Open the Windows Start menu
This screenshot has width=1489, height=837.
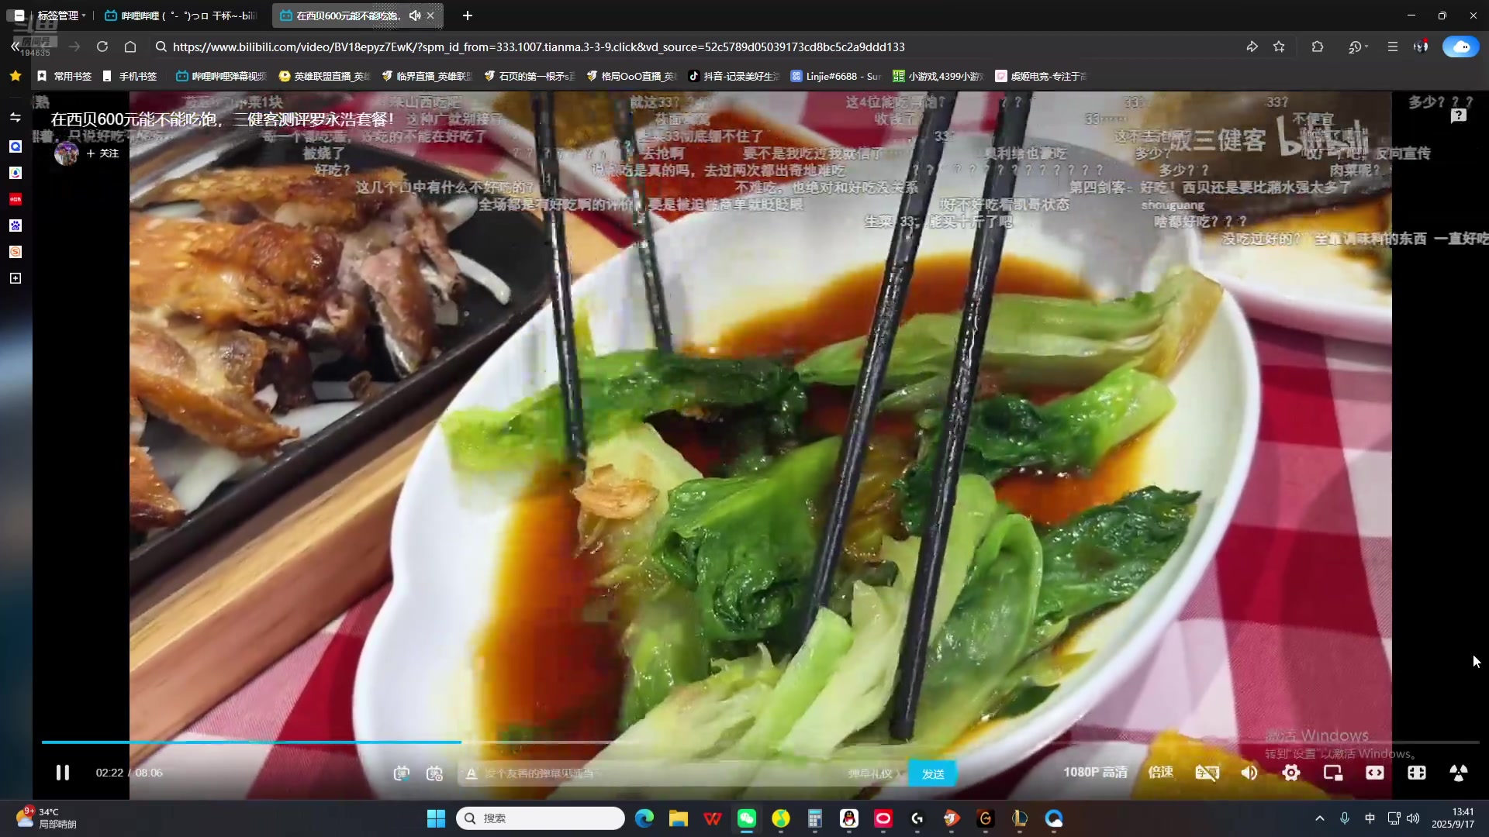tap(436, 818)
